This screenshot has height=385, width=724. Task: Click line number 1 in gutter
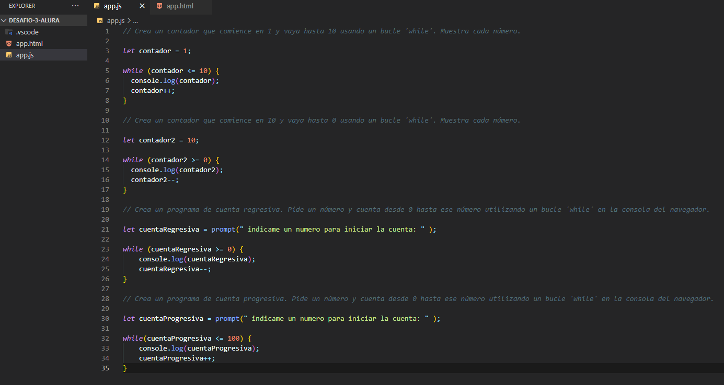[x=107, y=31]
